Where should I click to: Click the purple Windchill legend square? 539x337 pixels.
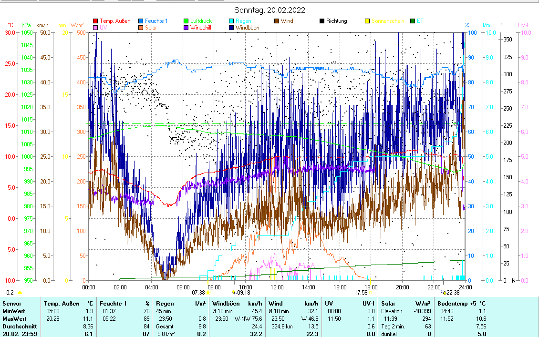[x=186, y=28]
